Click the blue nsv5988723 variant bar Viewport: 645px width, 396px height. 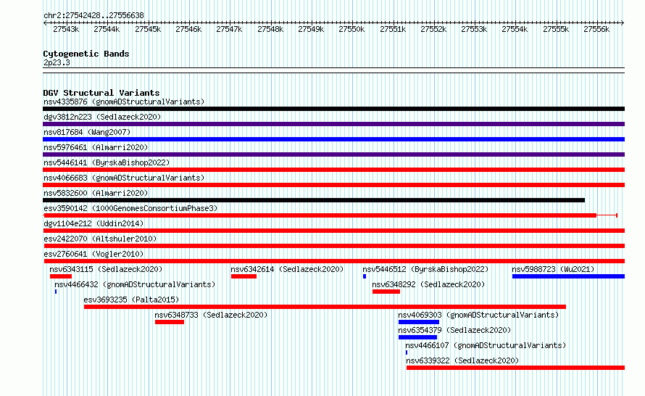pyautogui.click(x=568, y=276)
